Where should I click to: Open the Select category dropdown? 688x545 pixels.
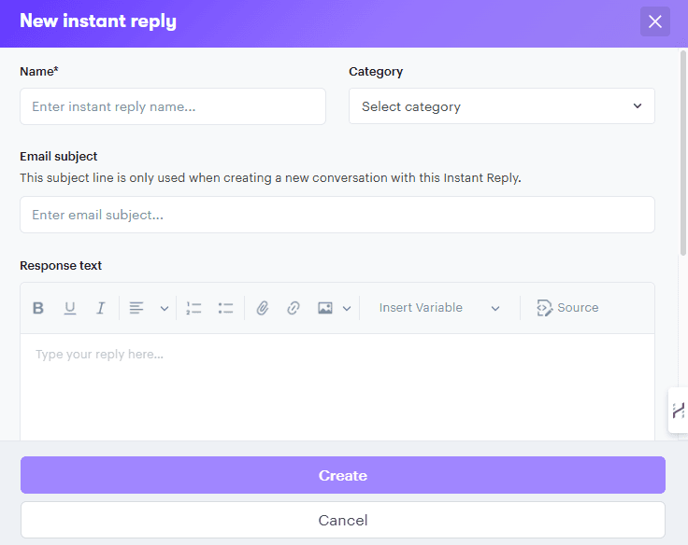(x=502, y=106)
